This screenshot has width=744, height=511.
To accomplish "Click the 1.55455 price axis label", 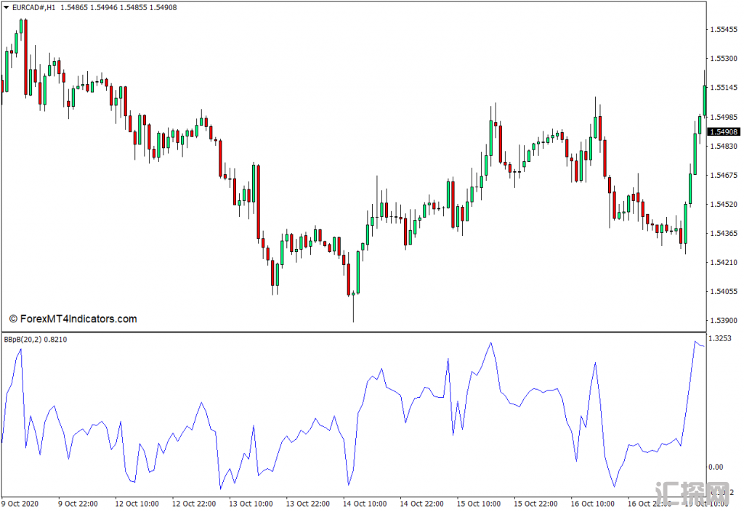I will (724, 30).
